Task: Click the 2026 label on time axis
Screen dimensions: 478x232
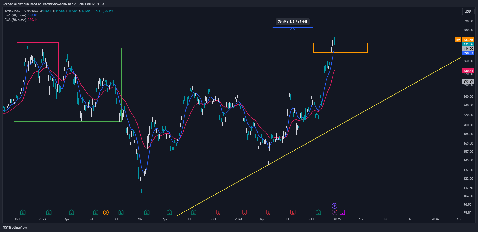Action: [x=435, y=219]
